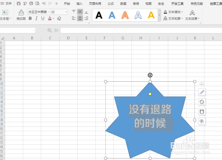This screenshot has width=222, height=160.
Task: Click the shape fill bucket icon
Action: 202,102
